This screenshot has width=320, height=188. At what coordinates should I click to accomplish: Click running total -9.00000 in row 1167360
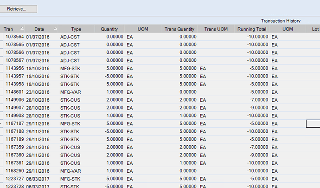click(x=259, y=155)
